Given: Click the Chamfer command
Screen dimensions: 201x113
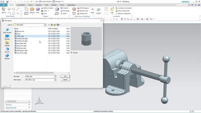Looking at the screenshot, I should tap(65, 8).
